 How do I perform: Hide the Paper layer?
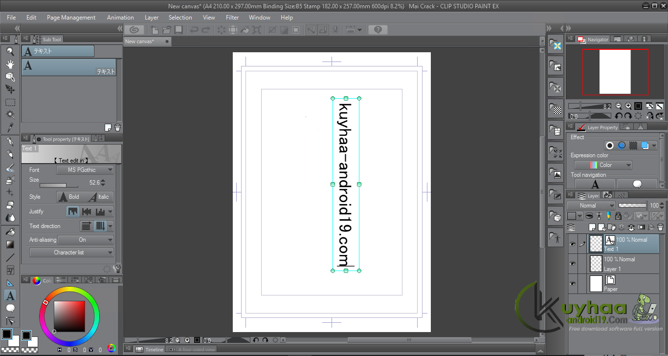[x=572, y=284]
